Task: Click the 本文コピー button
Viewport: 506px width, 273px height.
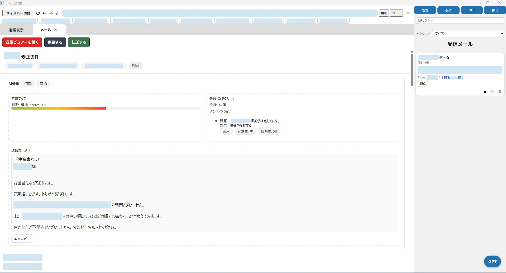Action: click(x=22, y=239)
